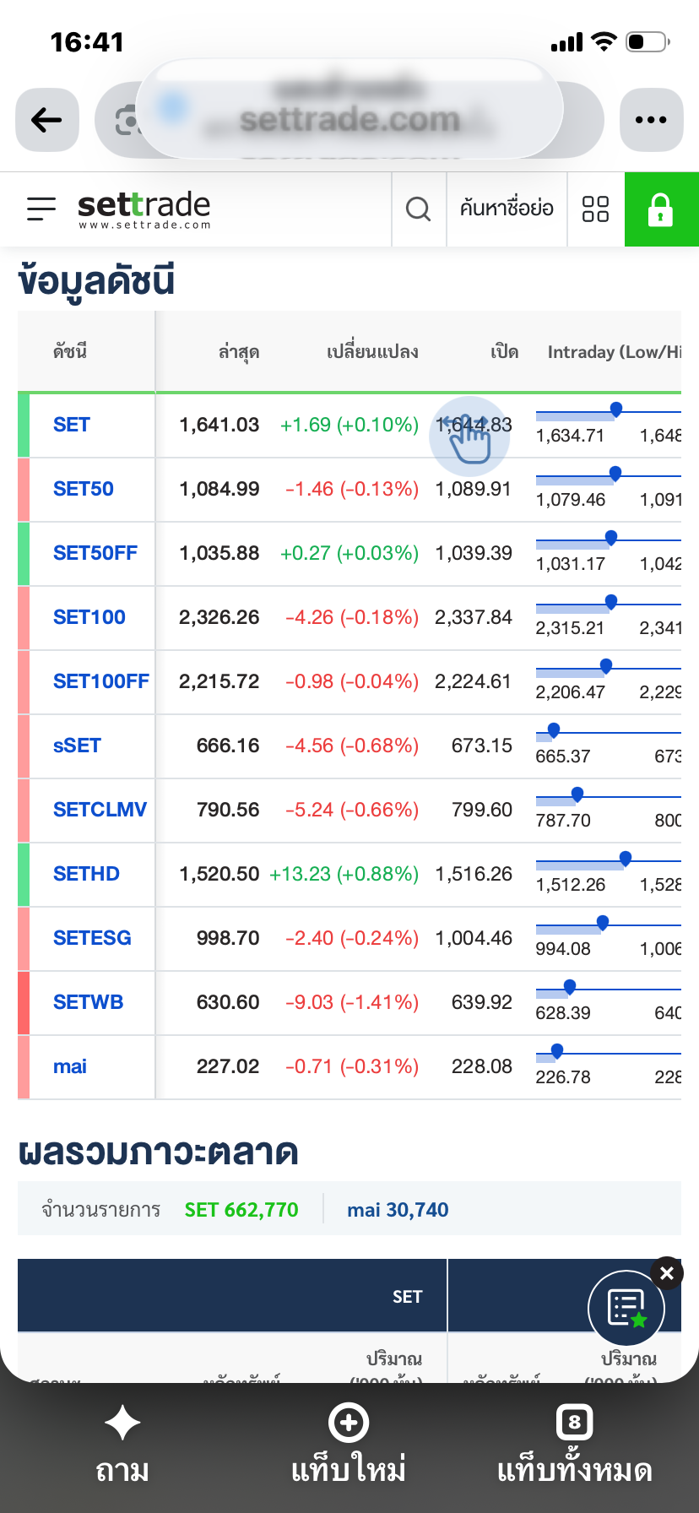Image resolution: width=699 pixels, height=1513 pixels.
Task: Tap the settrade.com address bar
Action: point(349,120)
